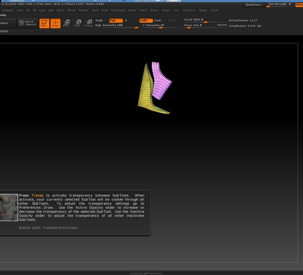Toggle Zsub sculpting mode
The height and width of the screenshot is (275, 303).
point(160,20)
